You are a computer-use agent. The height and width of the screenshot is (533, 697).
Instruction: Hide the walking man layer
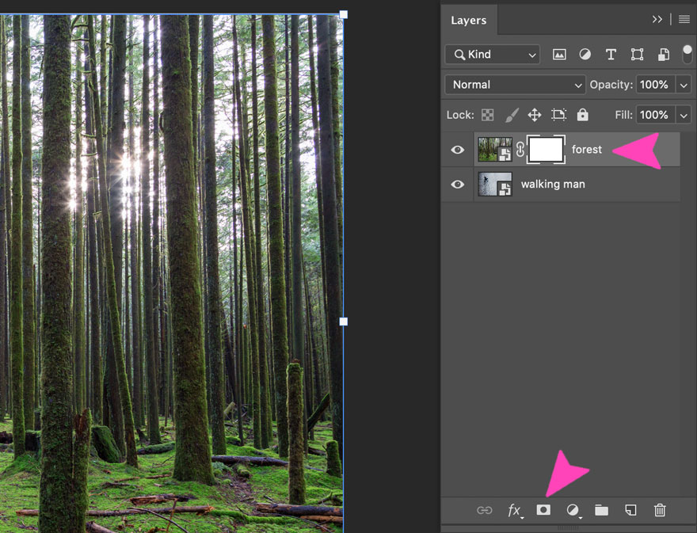457,184
